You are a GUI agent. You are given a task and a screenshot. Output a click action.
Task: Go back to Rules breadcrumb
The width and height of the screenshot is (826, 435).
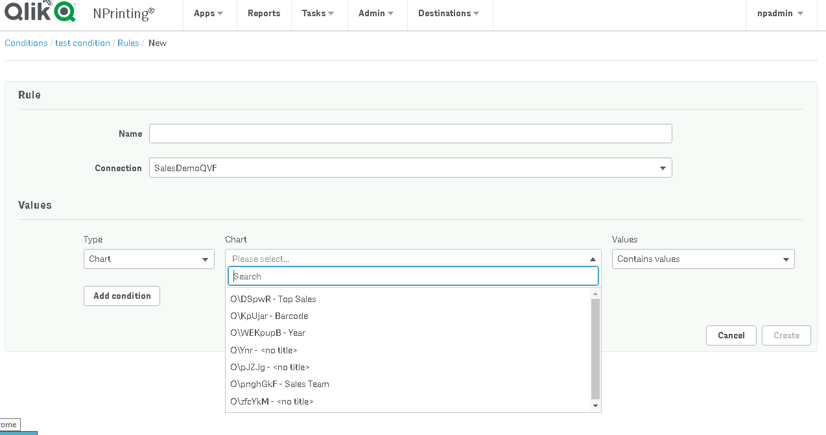[128, 43]
